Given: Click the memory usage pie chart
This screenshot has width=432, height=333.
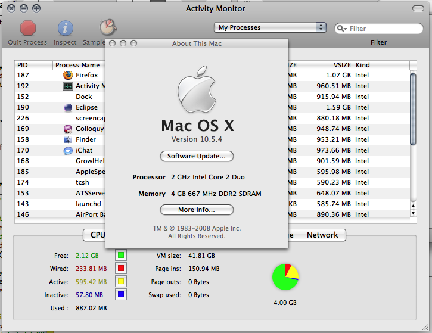Looking at the screenshot, I should point(285,277).
